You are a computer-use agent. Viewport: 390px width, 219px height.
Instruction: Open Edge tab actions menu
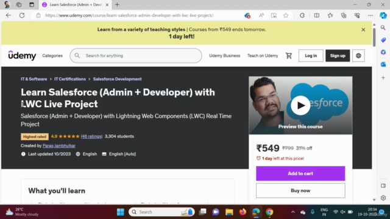pyautogui.click(x=32, y=4)
